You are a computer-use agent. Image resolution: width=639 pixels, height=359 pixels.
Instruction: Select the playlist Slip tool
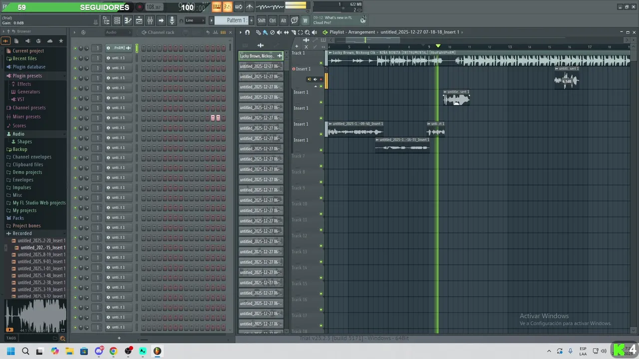coord(286,32)
